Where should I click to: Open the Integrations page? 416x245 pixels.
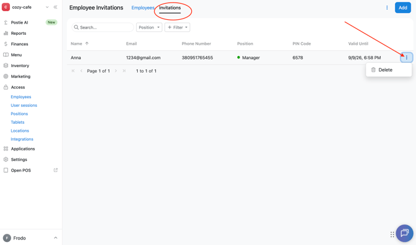coord(22,139)
